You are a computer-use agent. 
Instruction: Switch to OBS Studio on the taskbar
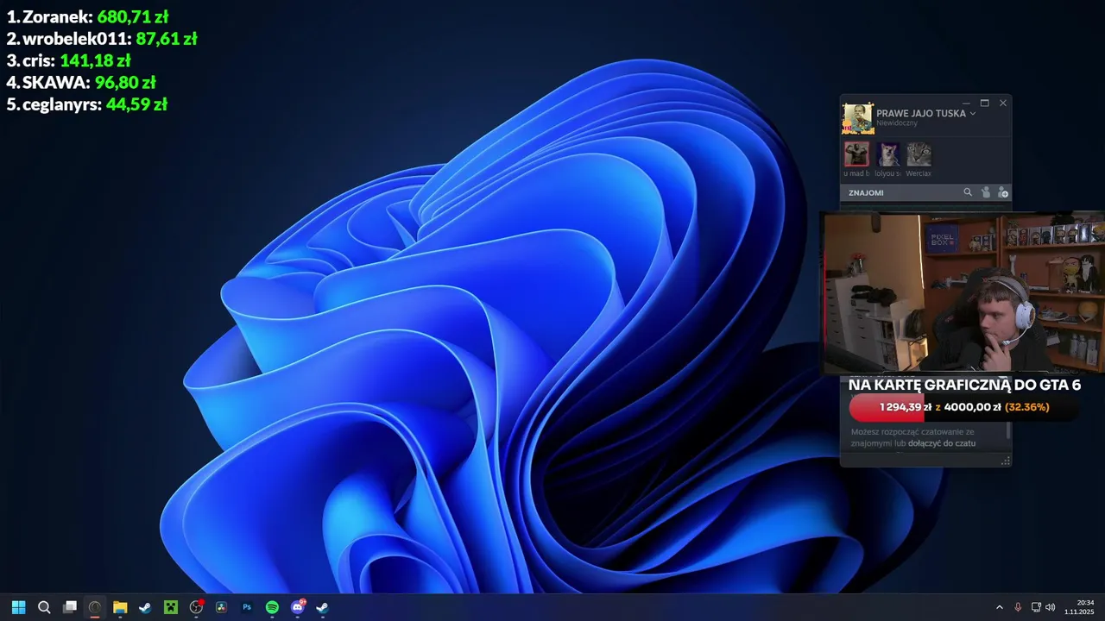[x=196, y=607]
